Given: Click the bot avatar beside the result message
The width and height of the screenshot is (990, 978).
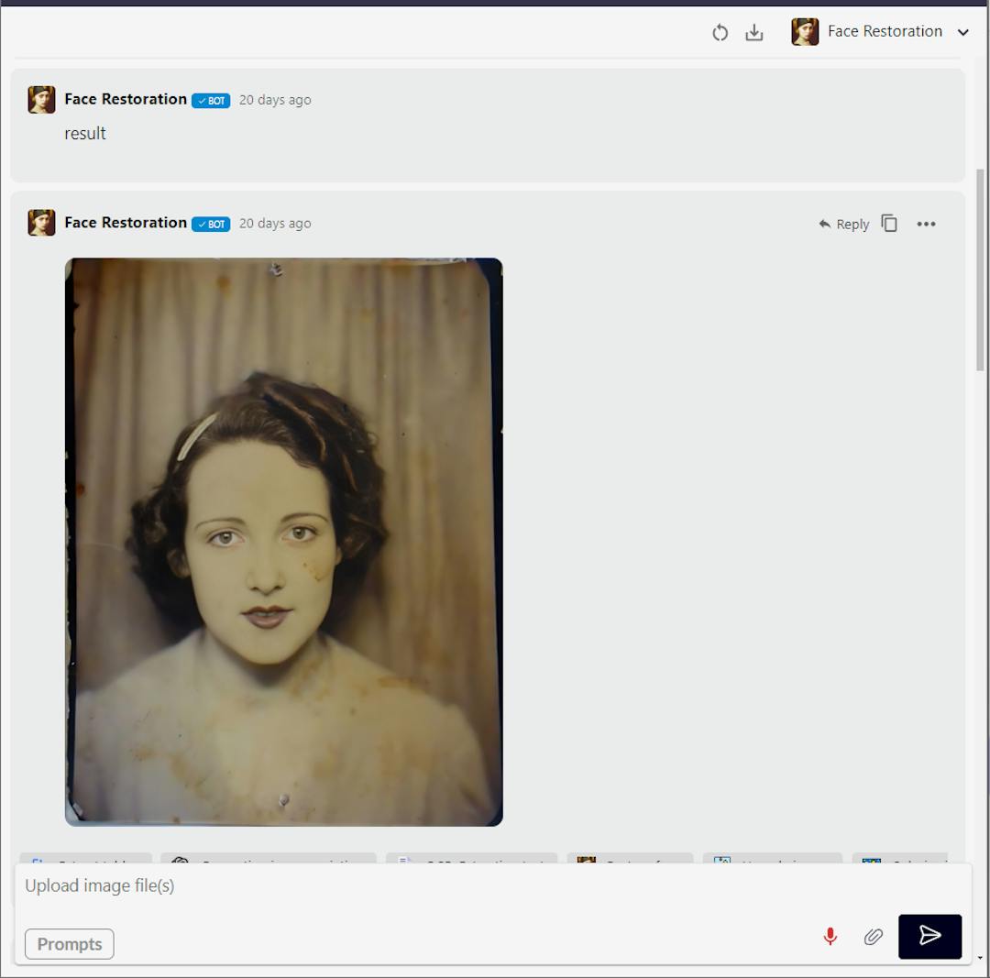Looking at the screenshot, I should (x=41, y=99).
